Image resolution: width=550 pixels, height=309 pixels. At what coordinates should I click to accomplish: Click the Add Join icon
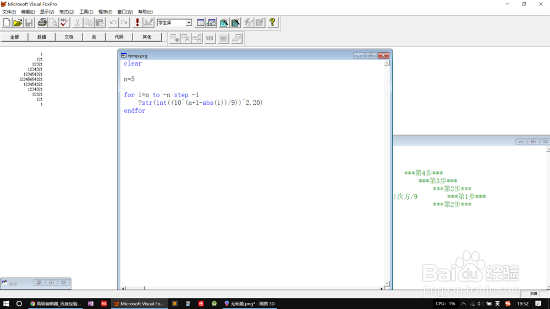click(197, 38)
